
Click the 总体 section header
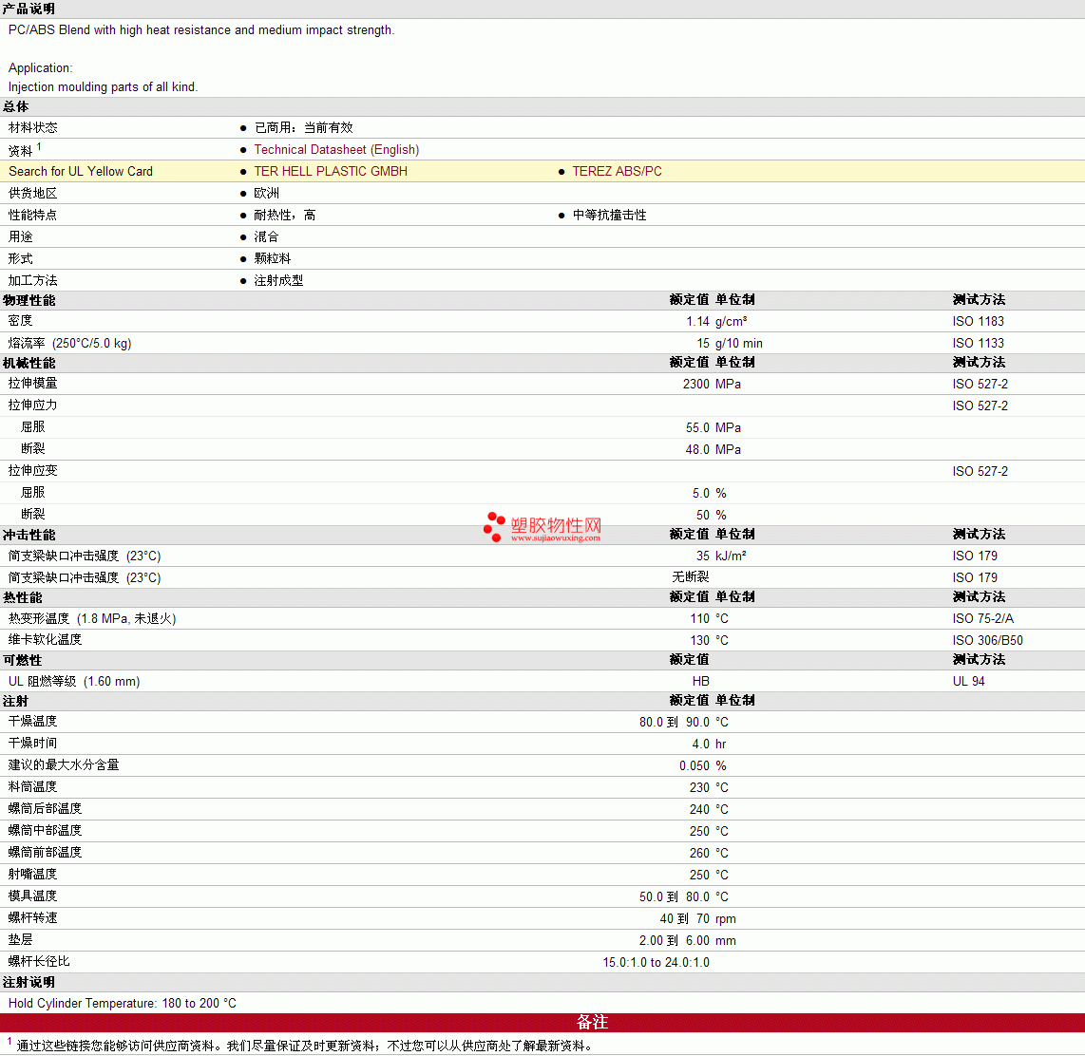pos(16,106)
